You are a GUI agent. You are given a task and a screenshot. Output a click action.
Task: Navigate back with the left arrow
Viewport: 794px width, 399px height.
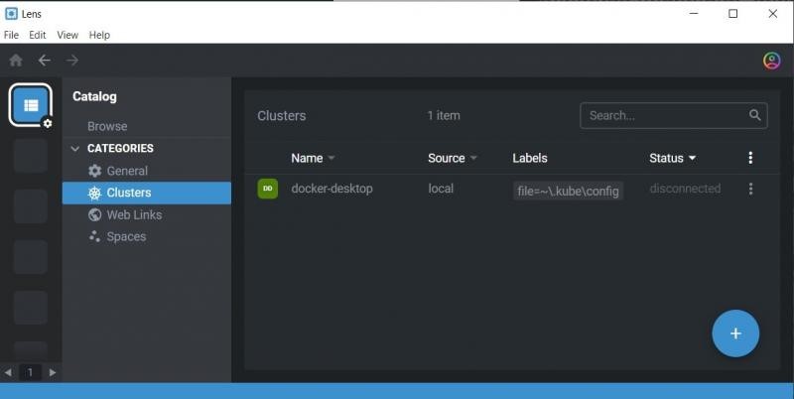click(45, 61)
